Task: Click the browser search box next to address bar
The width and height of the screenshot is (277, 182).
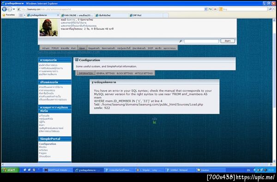Action: [243, 9]
